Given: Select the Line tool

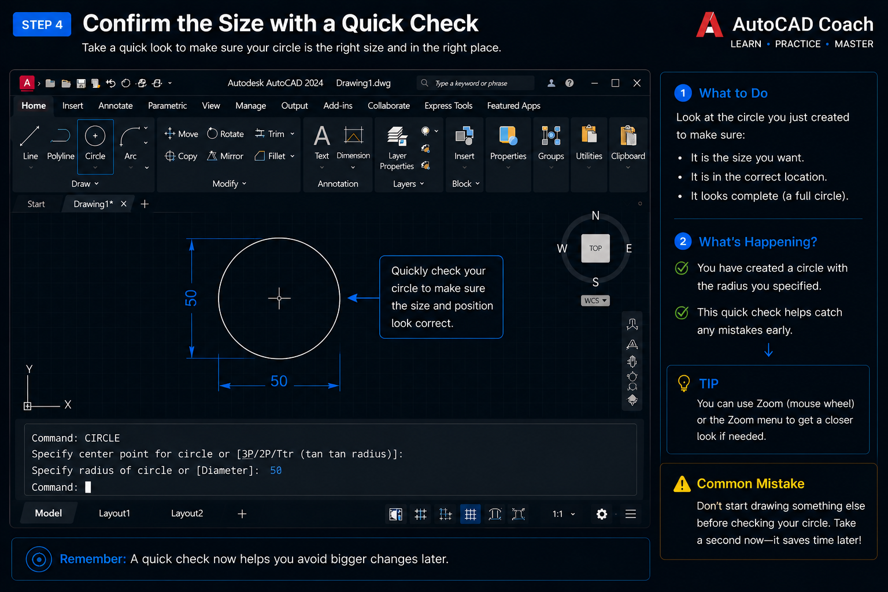Looking at the screenshot, I should 30,145.
